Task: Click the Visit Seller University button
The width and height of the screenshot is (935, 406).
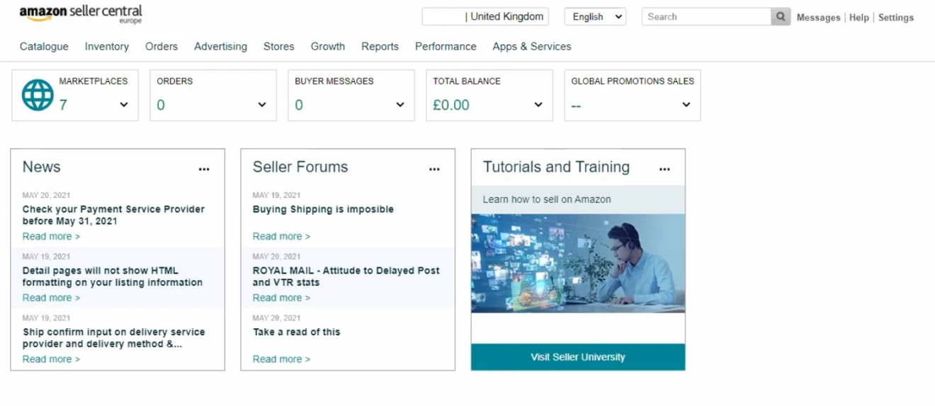Action: [x=578, y=356]
